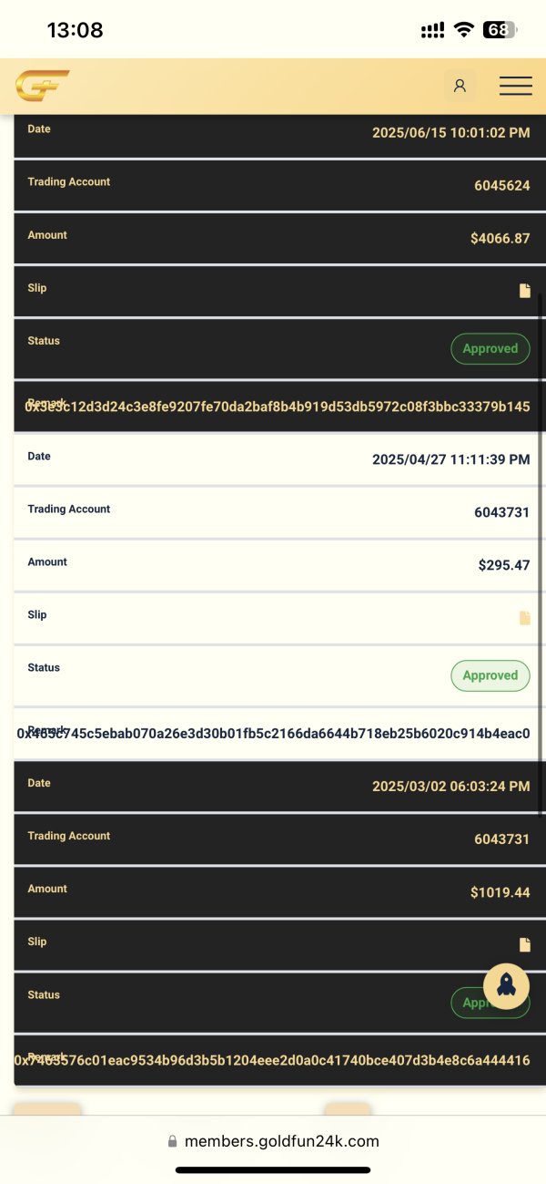Image resolution: width=546 pixels, height=1184 pixels.
Task: Tap the Wi-Fi icon in status bar
Action: 464,29
